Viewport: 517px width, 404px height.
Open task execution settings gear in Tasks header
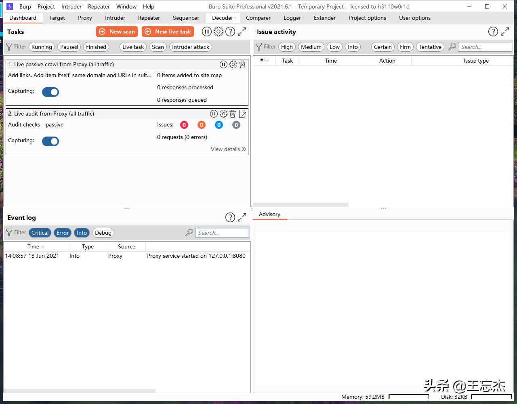[219, 32]
